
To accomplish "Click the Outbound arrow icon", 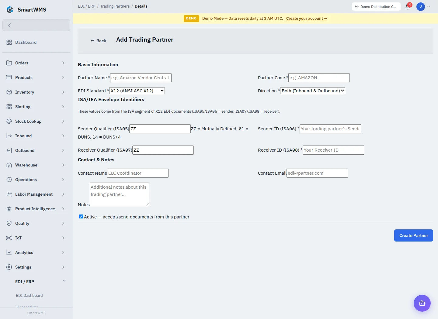I will pyautogui.click(x=9, y=150).
